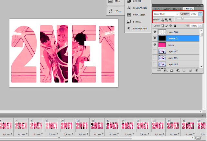Click Layers panel scrollbar down arrow
The image size is (207, 141).
pyautogui.click(x=201, y=67)
